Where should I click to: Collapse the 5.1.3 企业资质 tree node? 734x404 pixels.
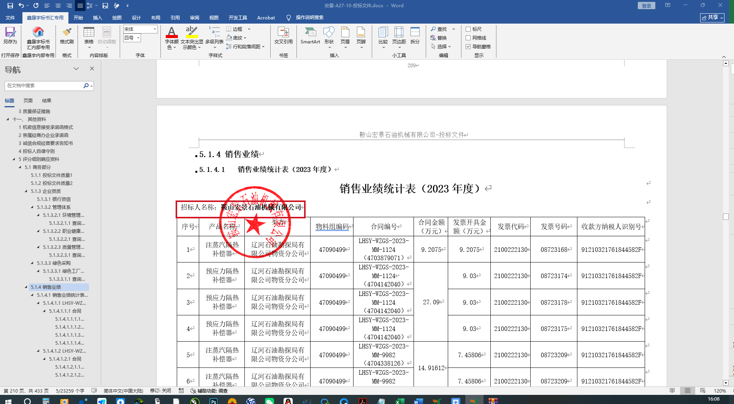pos(26,191)
